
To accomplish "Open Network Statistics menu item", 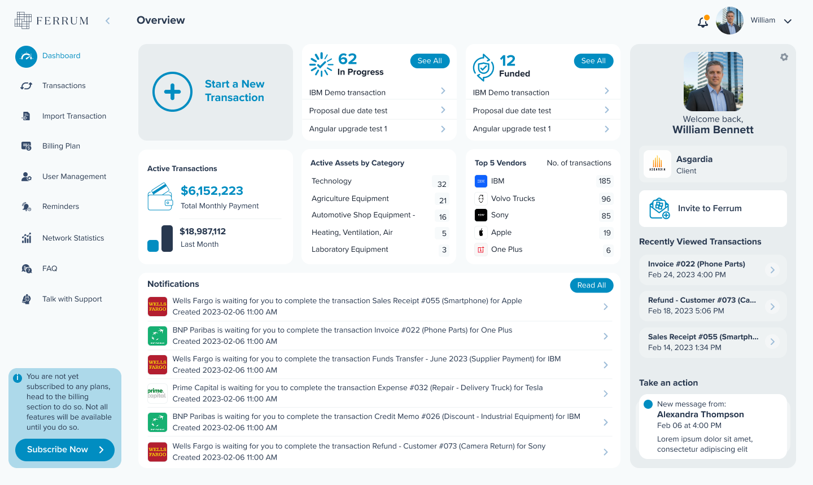I will 73,238.
